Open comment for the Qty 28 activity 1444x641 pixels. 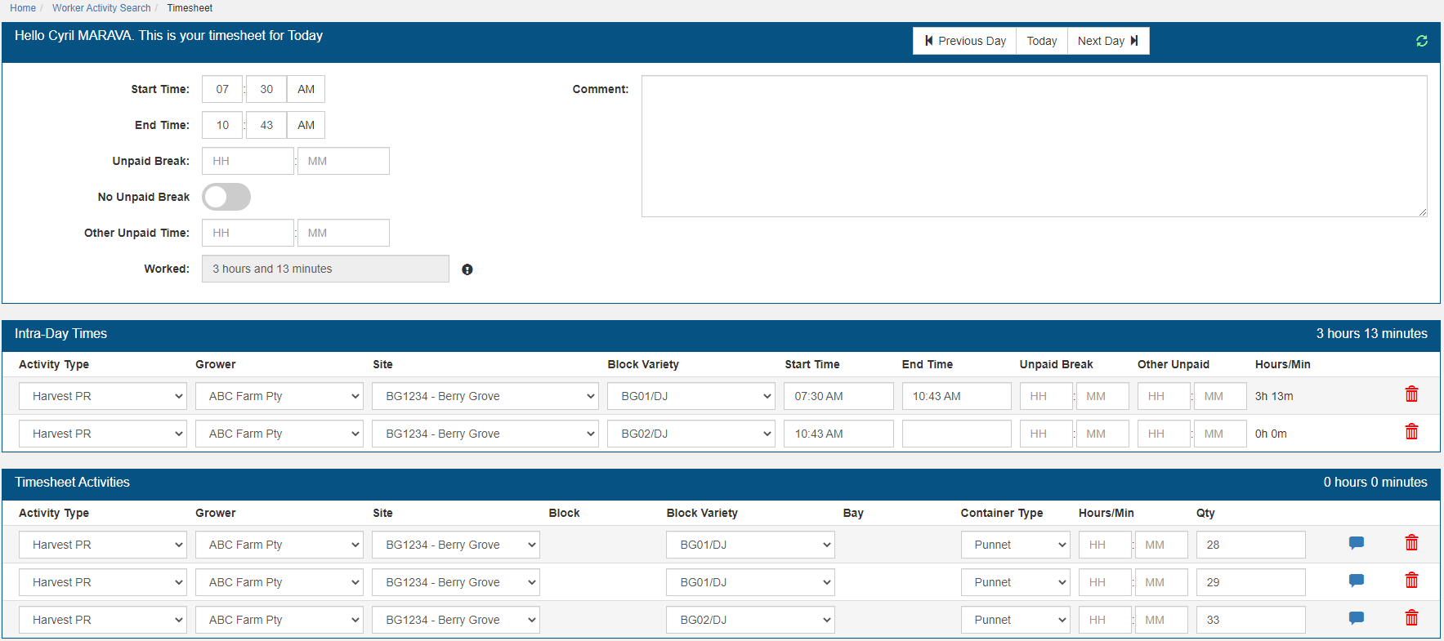pos(1356,543)
